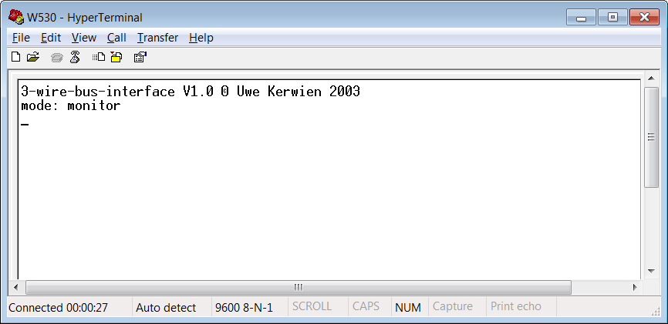Viewport: 668px width, 324px height.
Task: Click the Receive file toolbar icon
Action: point(116,57)
